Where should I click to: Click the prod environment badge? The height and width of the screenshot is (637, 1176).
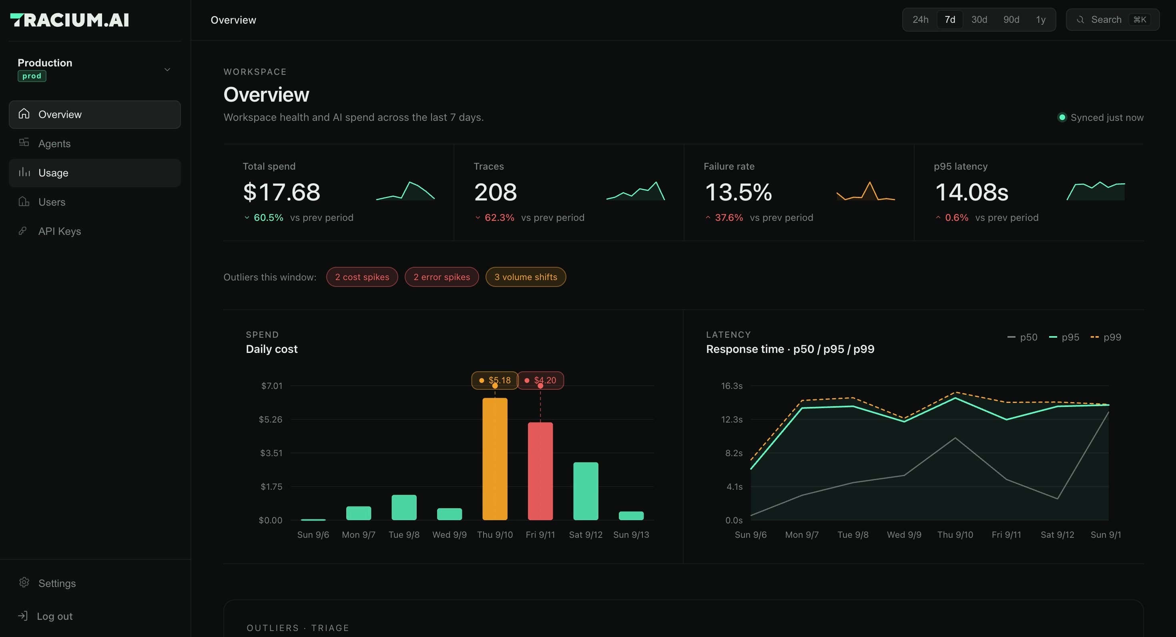click(32, 76)
